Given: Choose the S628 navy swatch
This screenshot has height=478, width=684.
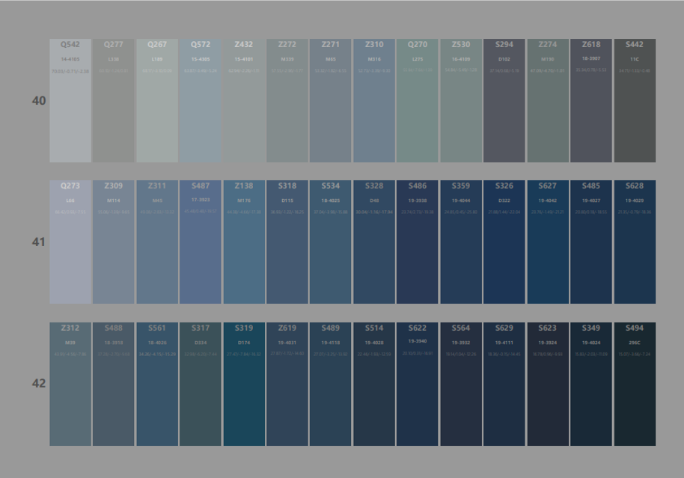Looking at the screenshot, I should (x=635, y=242).
